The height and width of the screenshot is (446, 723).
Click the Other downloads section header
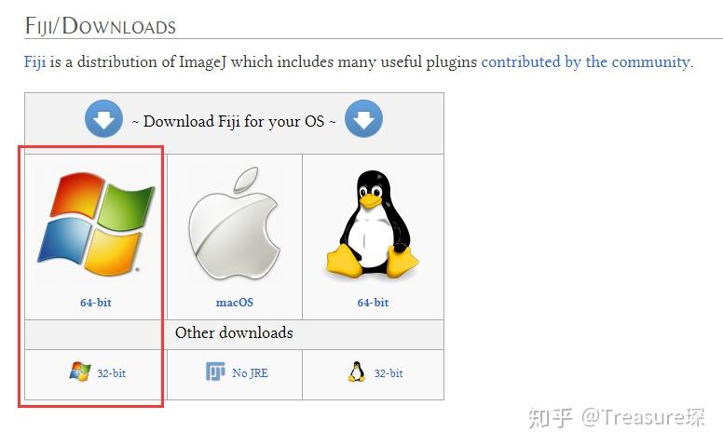click(x=234, y=332)
